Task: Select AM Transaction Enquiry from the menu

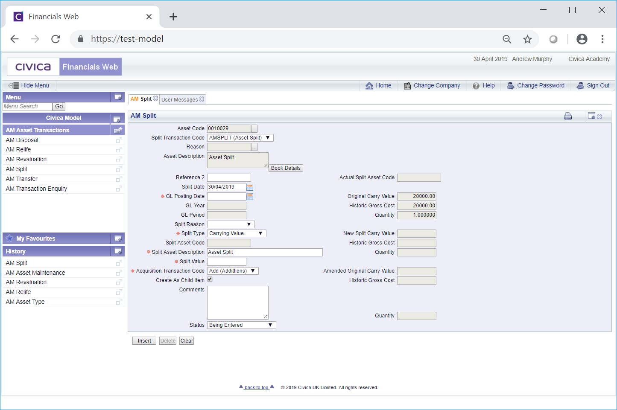Action: coord(36,189)
